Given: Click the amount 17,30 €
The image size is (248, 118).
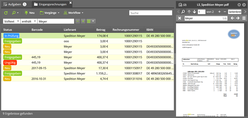Looking at the screenshot, I should pos(103,68).
